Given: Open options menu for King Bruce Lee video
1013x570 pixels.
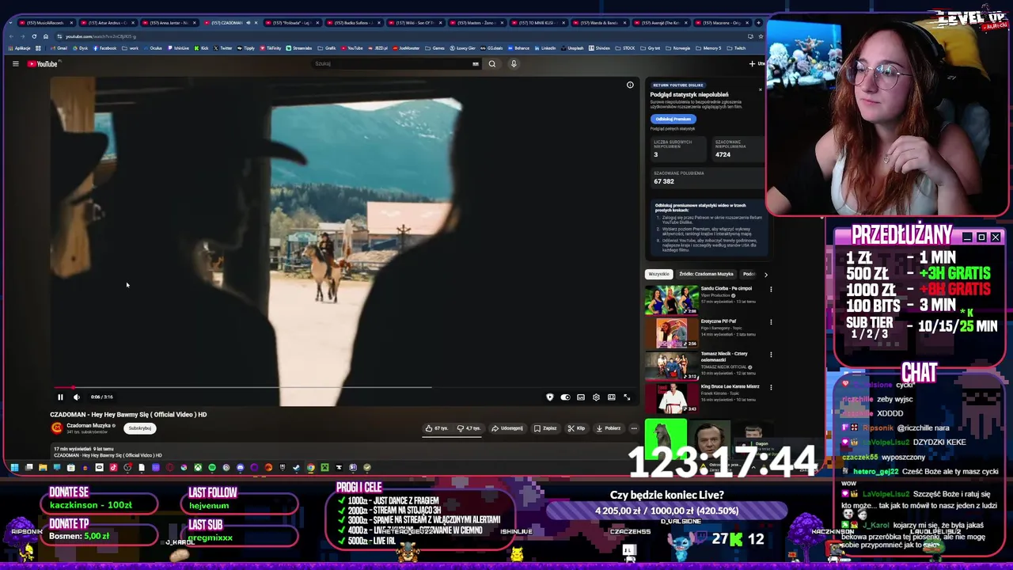Looking at the screenshot, I should pyautogui.click(x=771, y=388).
